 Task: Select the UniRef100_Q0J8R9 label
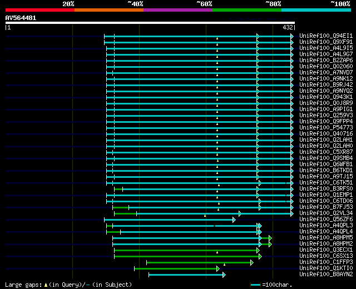(x=326, y=103)
